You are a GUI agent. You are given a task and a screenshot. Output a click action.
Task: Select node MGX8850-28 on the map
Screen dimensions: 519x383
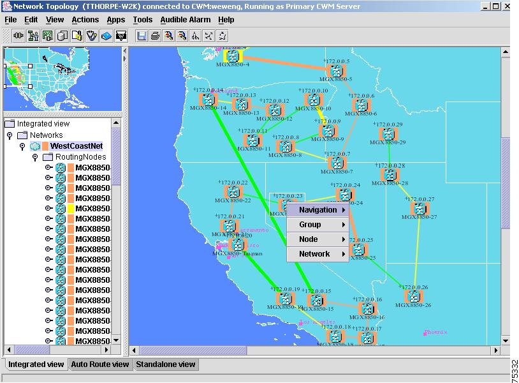pyautogui.click(x=390, y=175)
